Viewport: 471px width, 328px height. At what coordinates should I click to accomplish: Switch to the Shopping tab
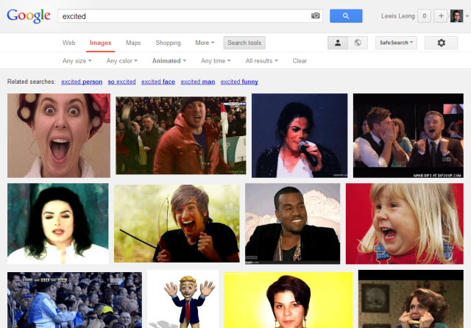coord(168,43)
